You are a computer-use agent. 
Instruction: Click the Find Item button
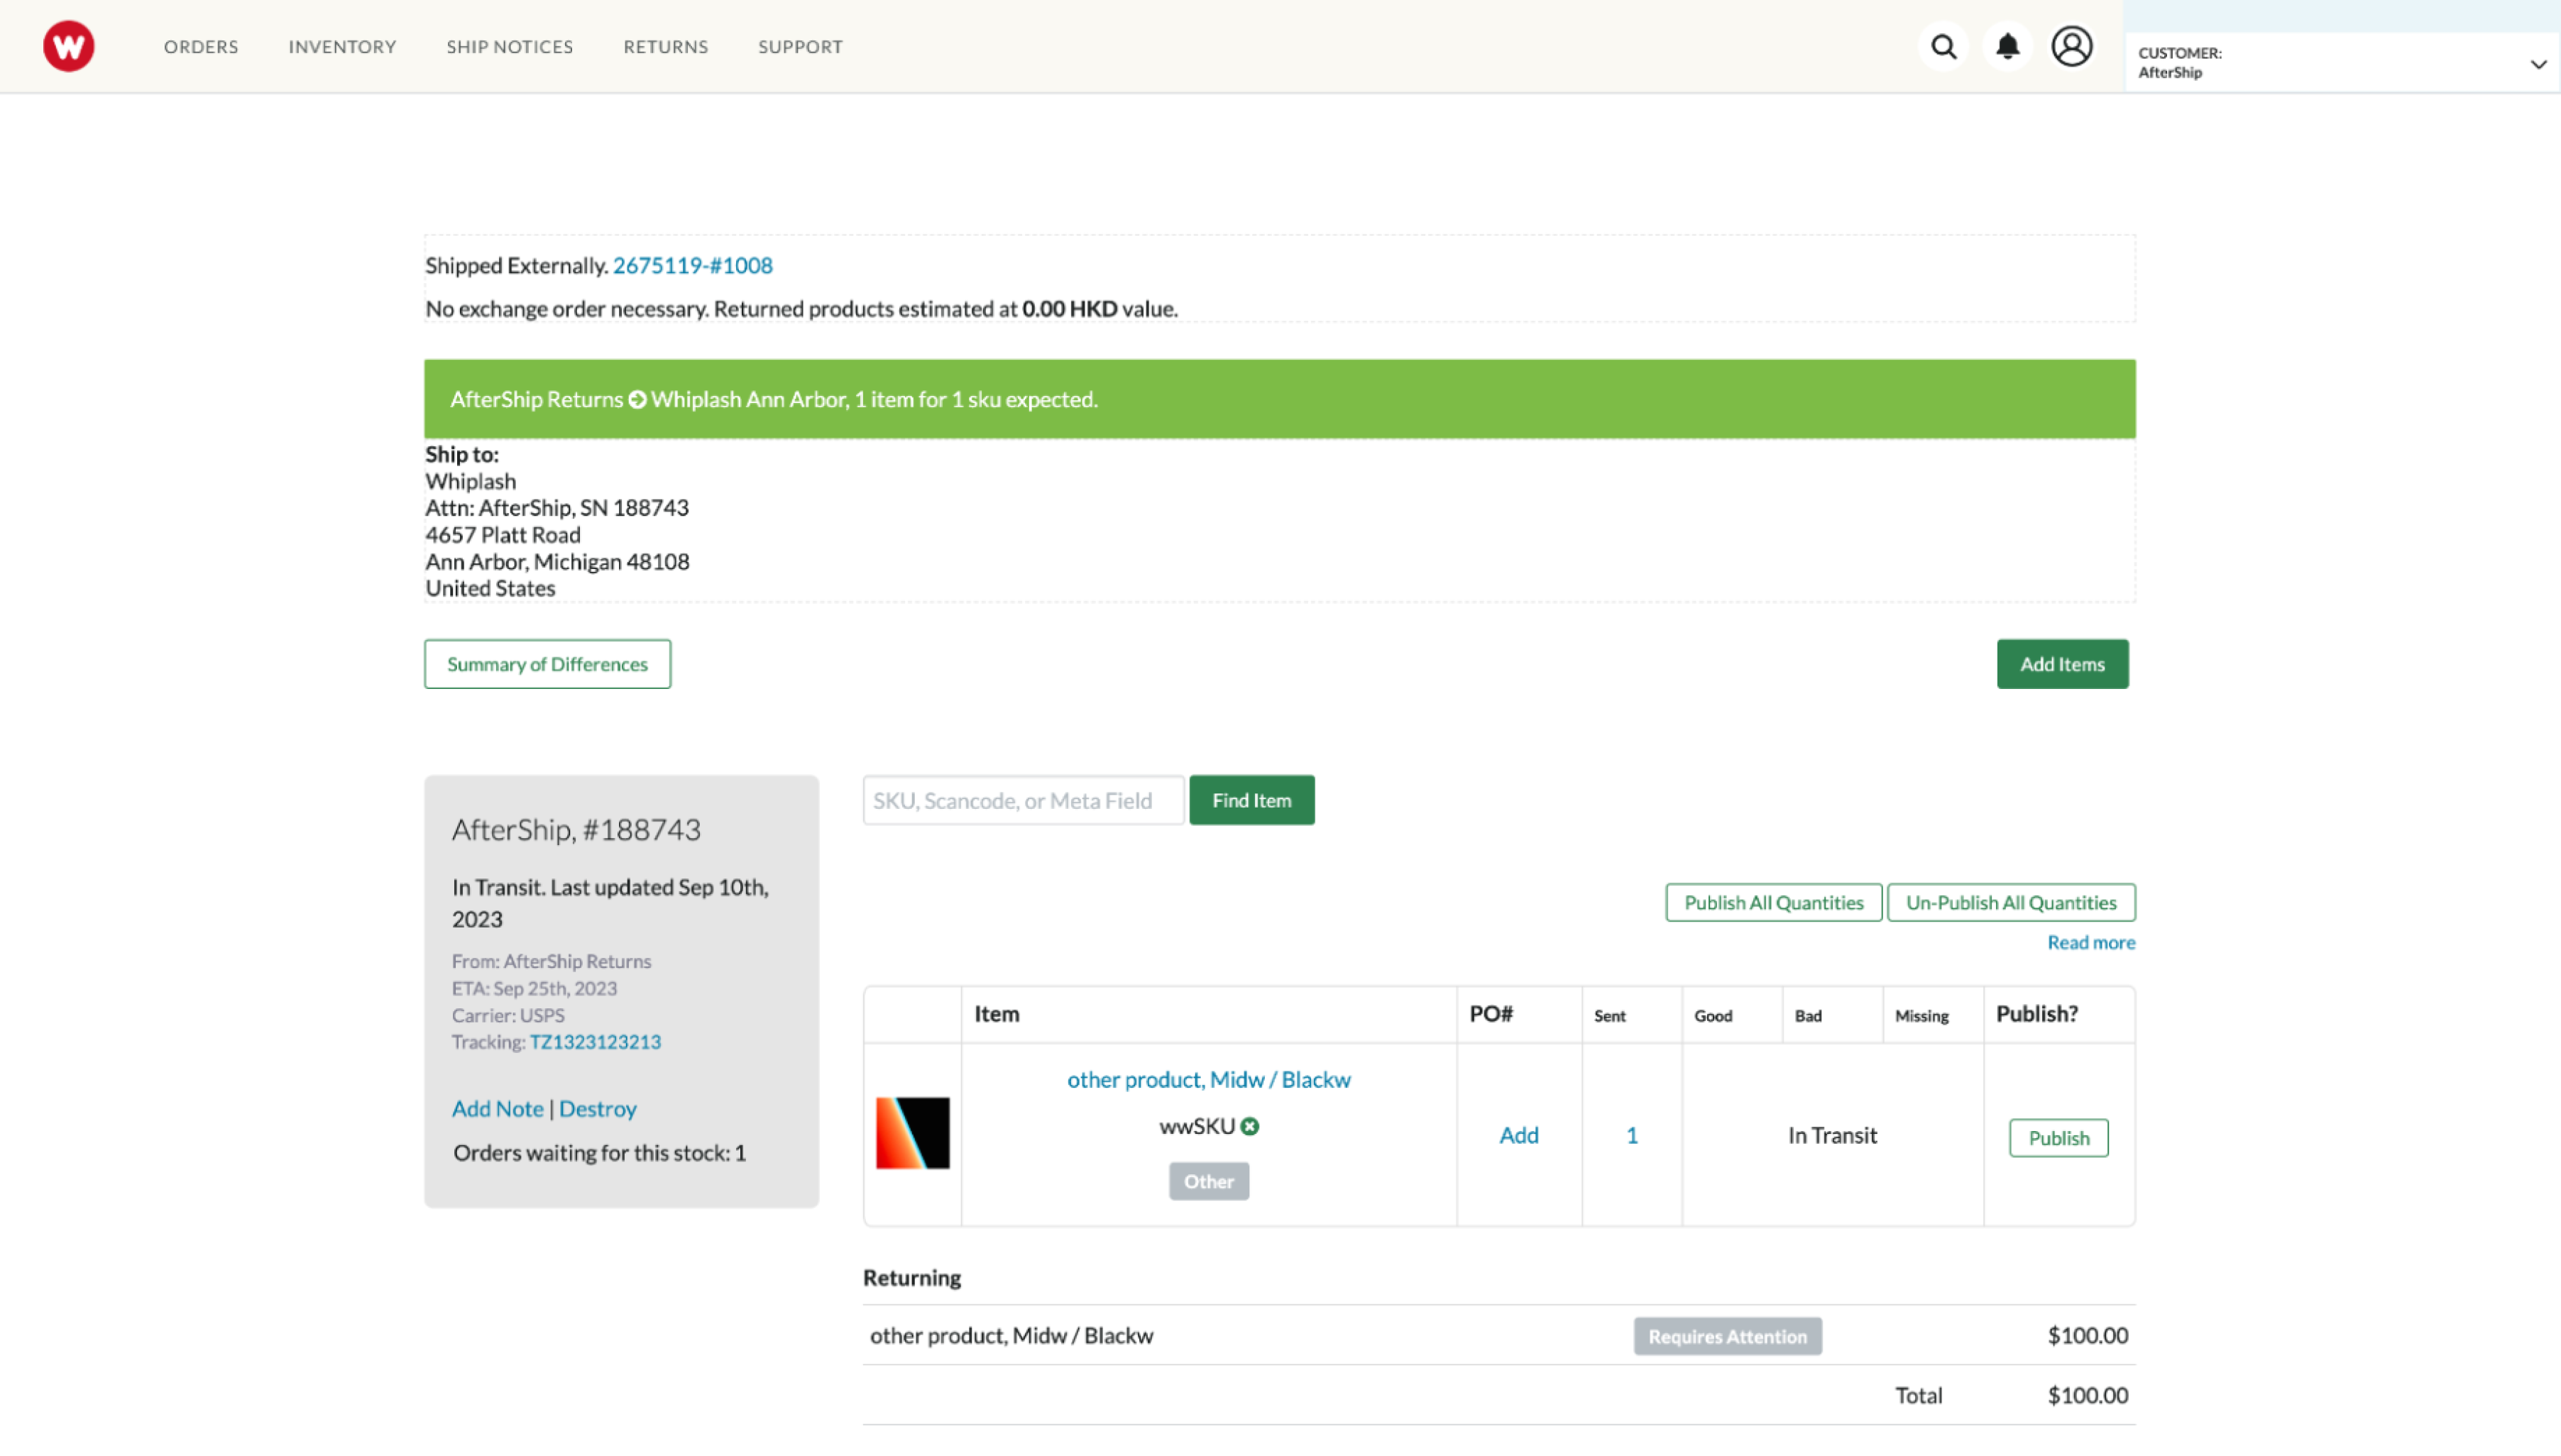click(1251, 800)
